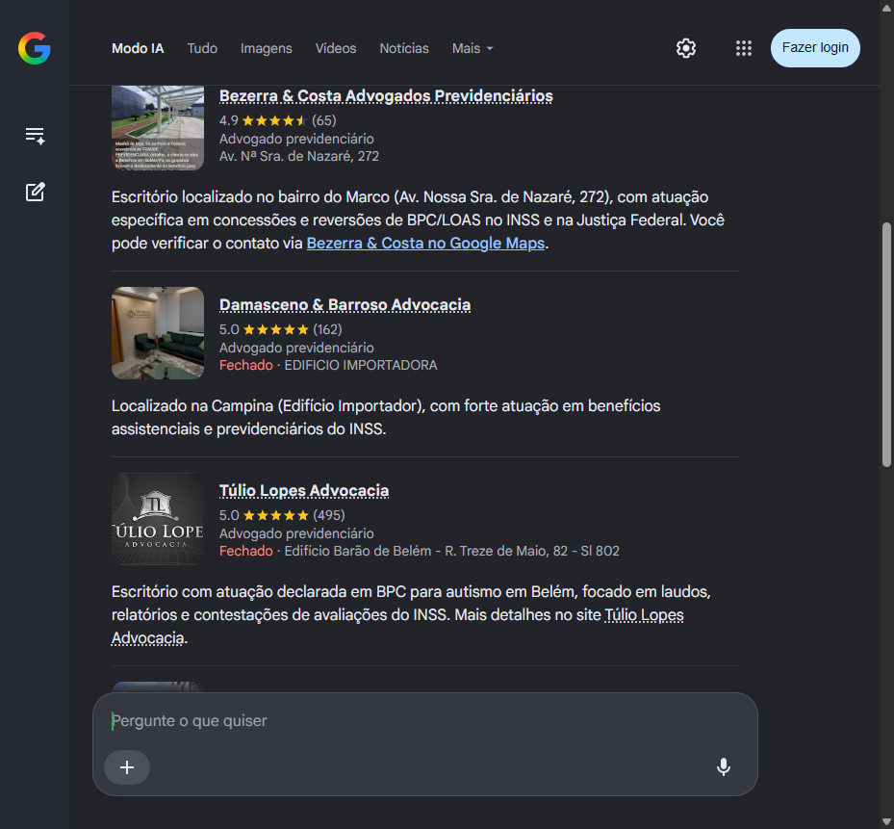View Damasceno & Barroso office photo thumbnail

[158, 333]
